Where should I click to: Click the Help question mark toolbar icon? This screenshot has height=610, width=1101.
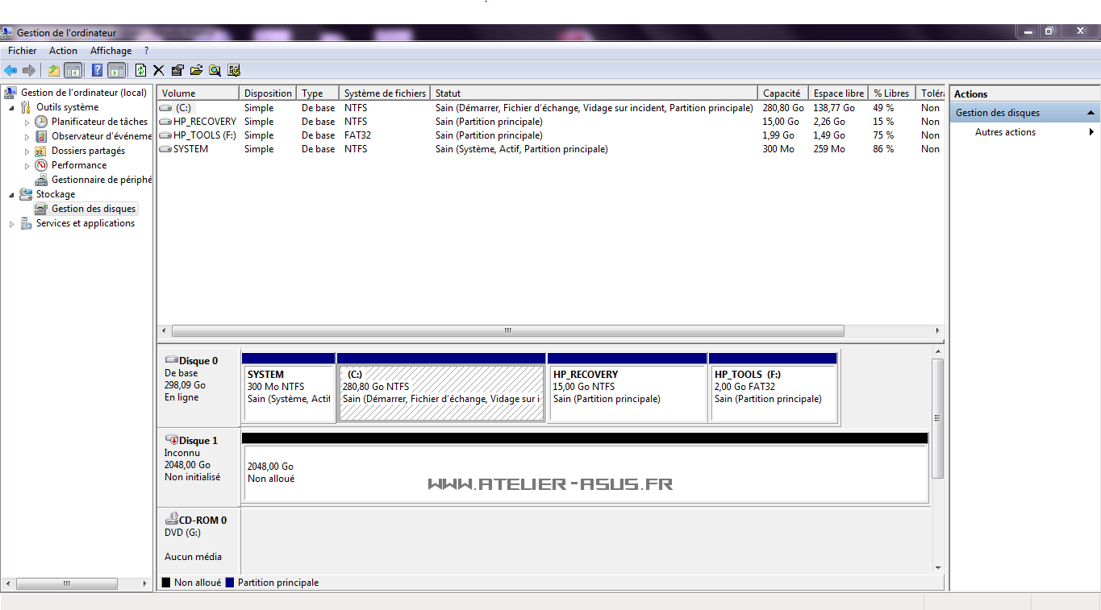[x=98, y=71]
